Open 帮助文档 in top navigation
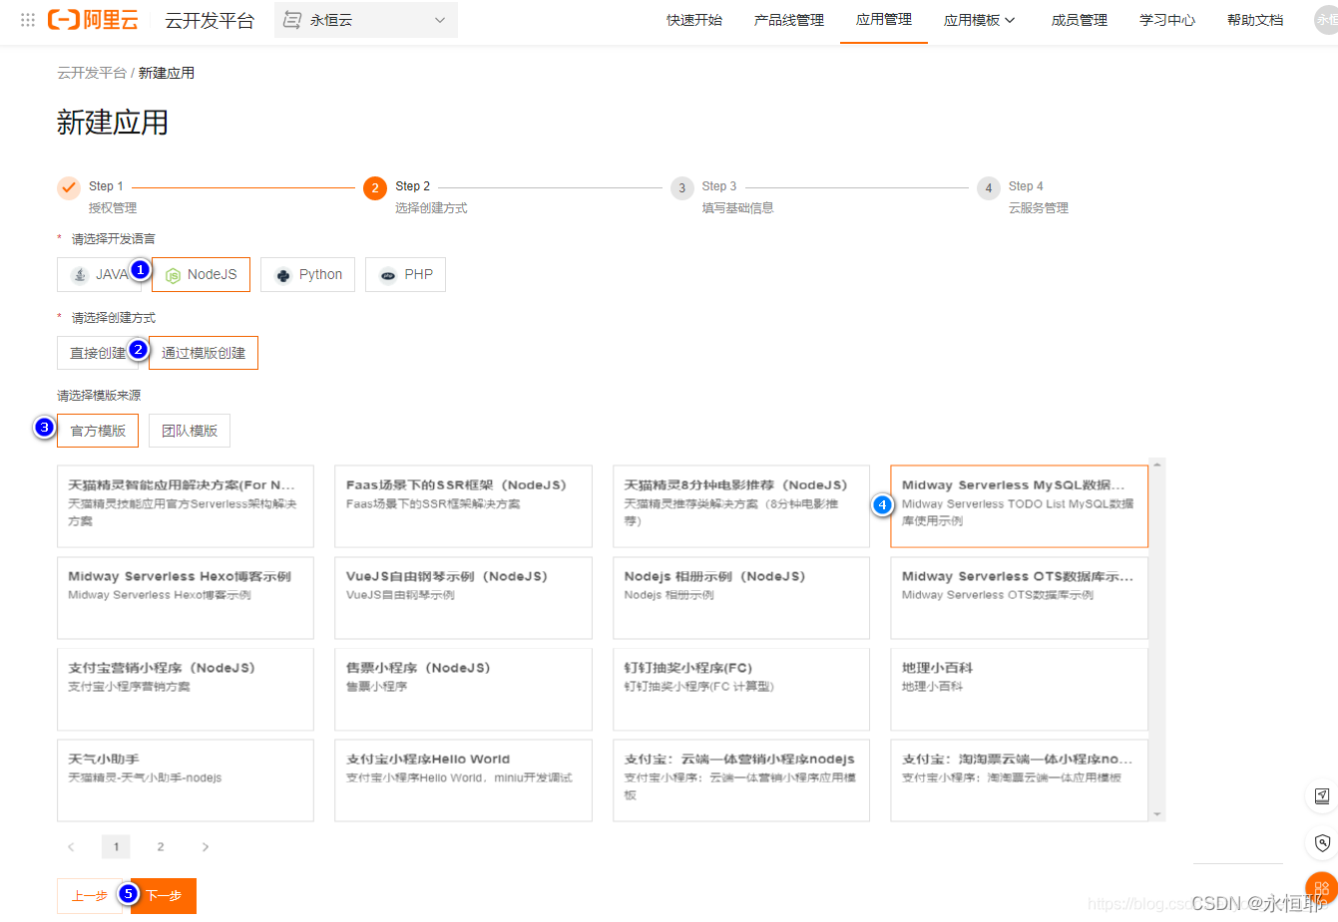The image size is (1338, 922). pyautogui.click(x=1255, y=20)
